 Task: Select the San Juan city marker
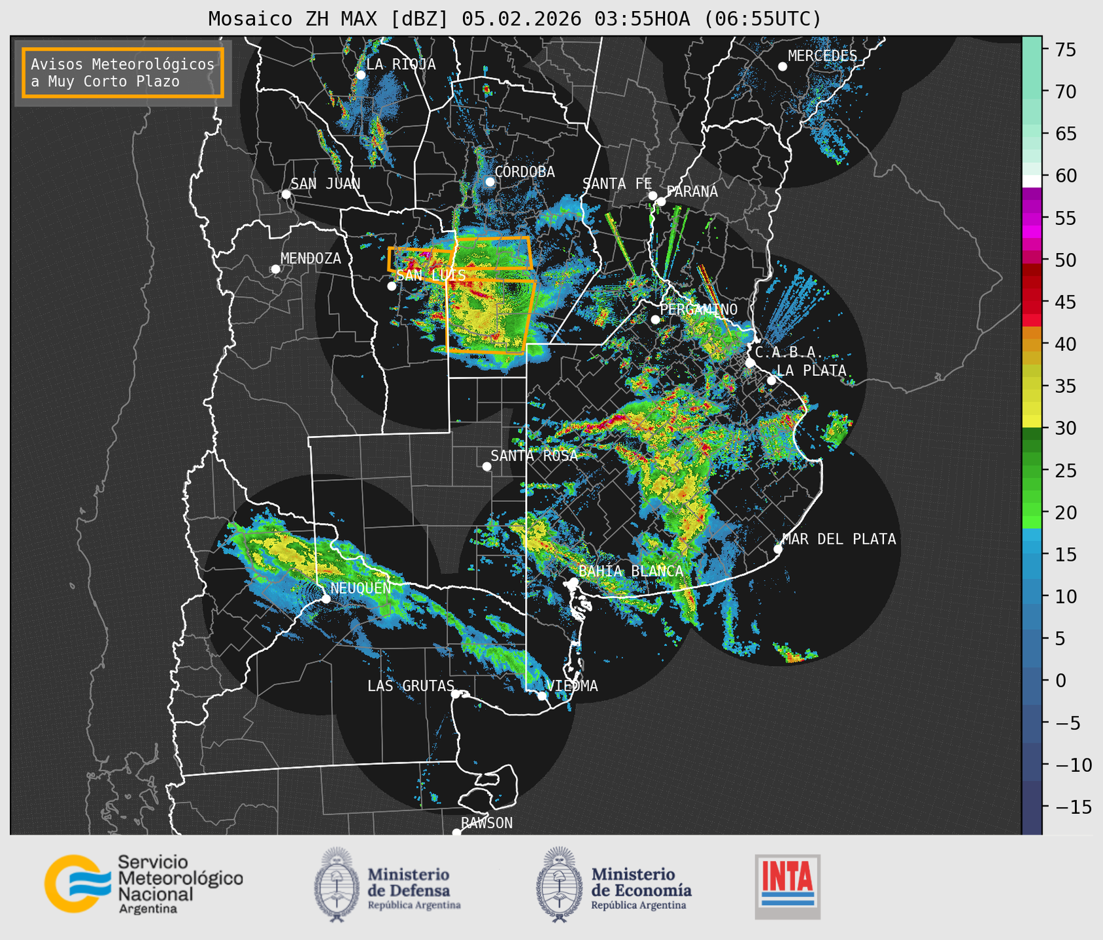point(286,194)
